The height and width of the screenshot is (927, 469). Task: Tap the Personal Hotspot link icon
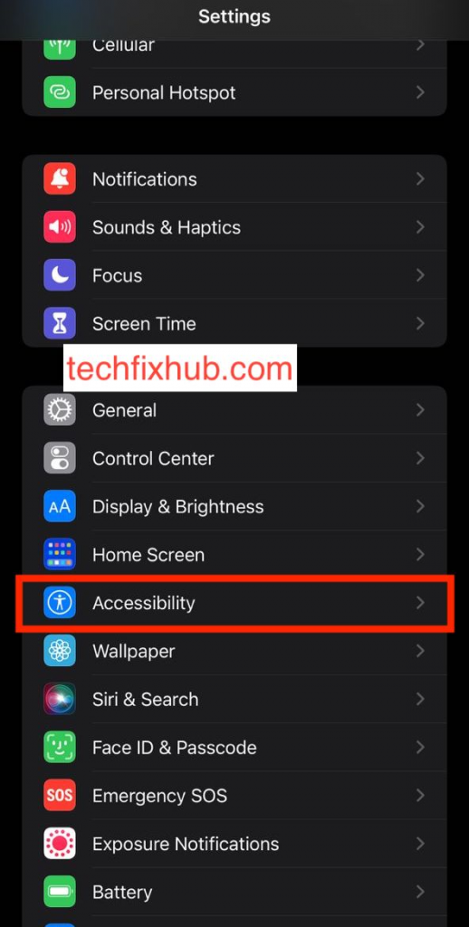tap(59, 92)
